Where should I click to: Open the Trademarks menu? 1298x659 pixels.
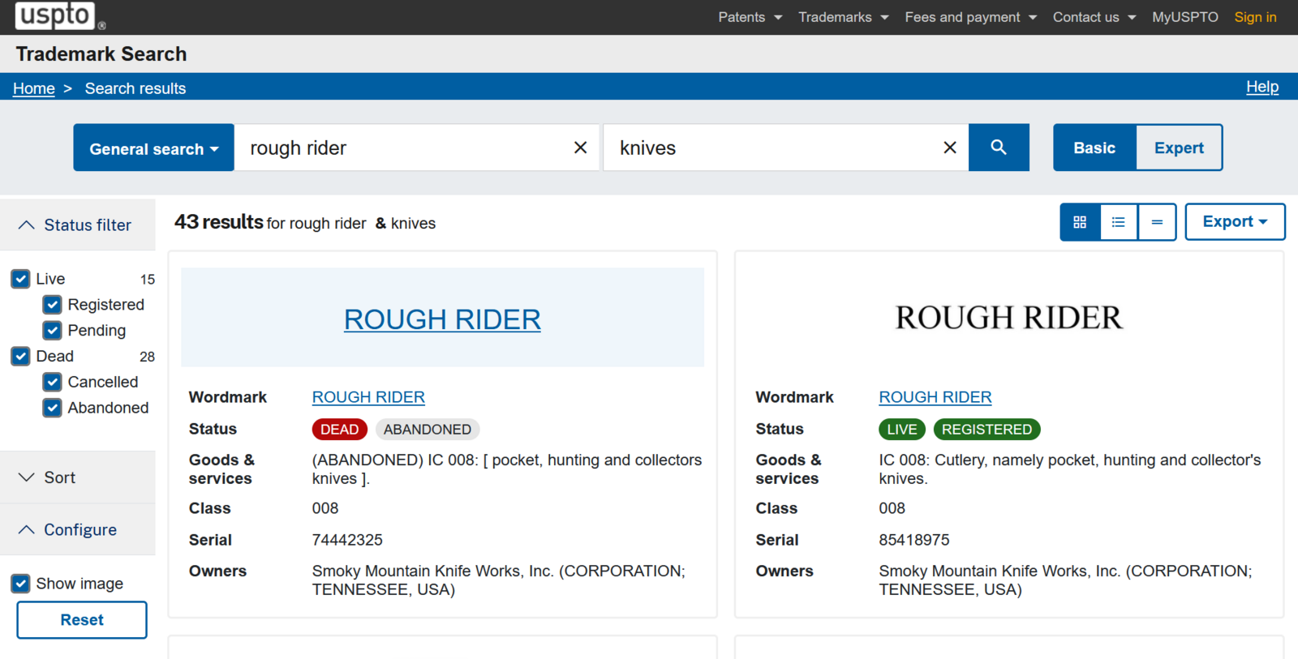(x=843, y=17)
